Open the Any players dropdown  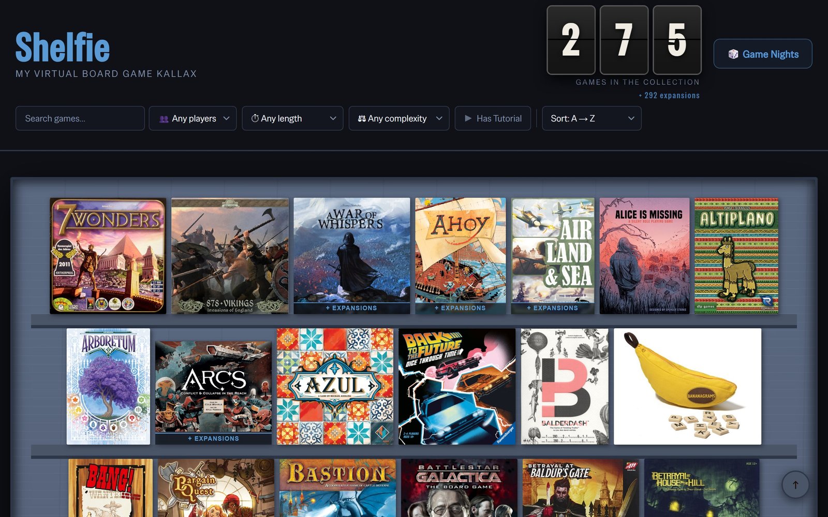[x=193, y=118]
